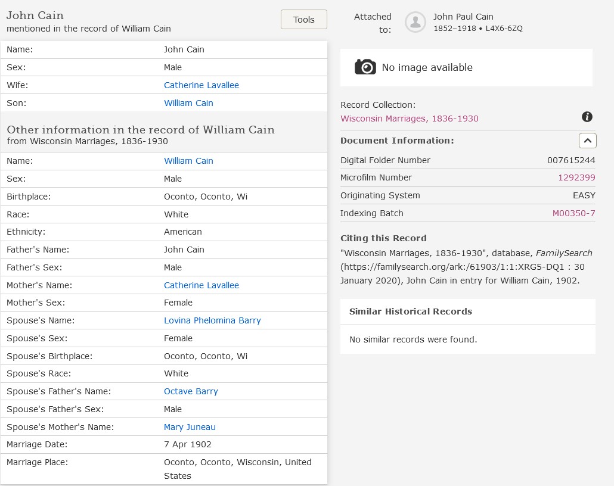This screenshot has height=486, width=614.
Task: Click the info icon beside Record Collection
Action: (x=587, y=117)
